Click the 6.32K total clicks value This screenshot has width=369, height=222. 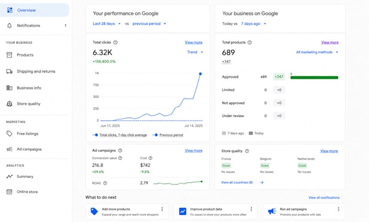pos(103,52)
